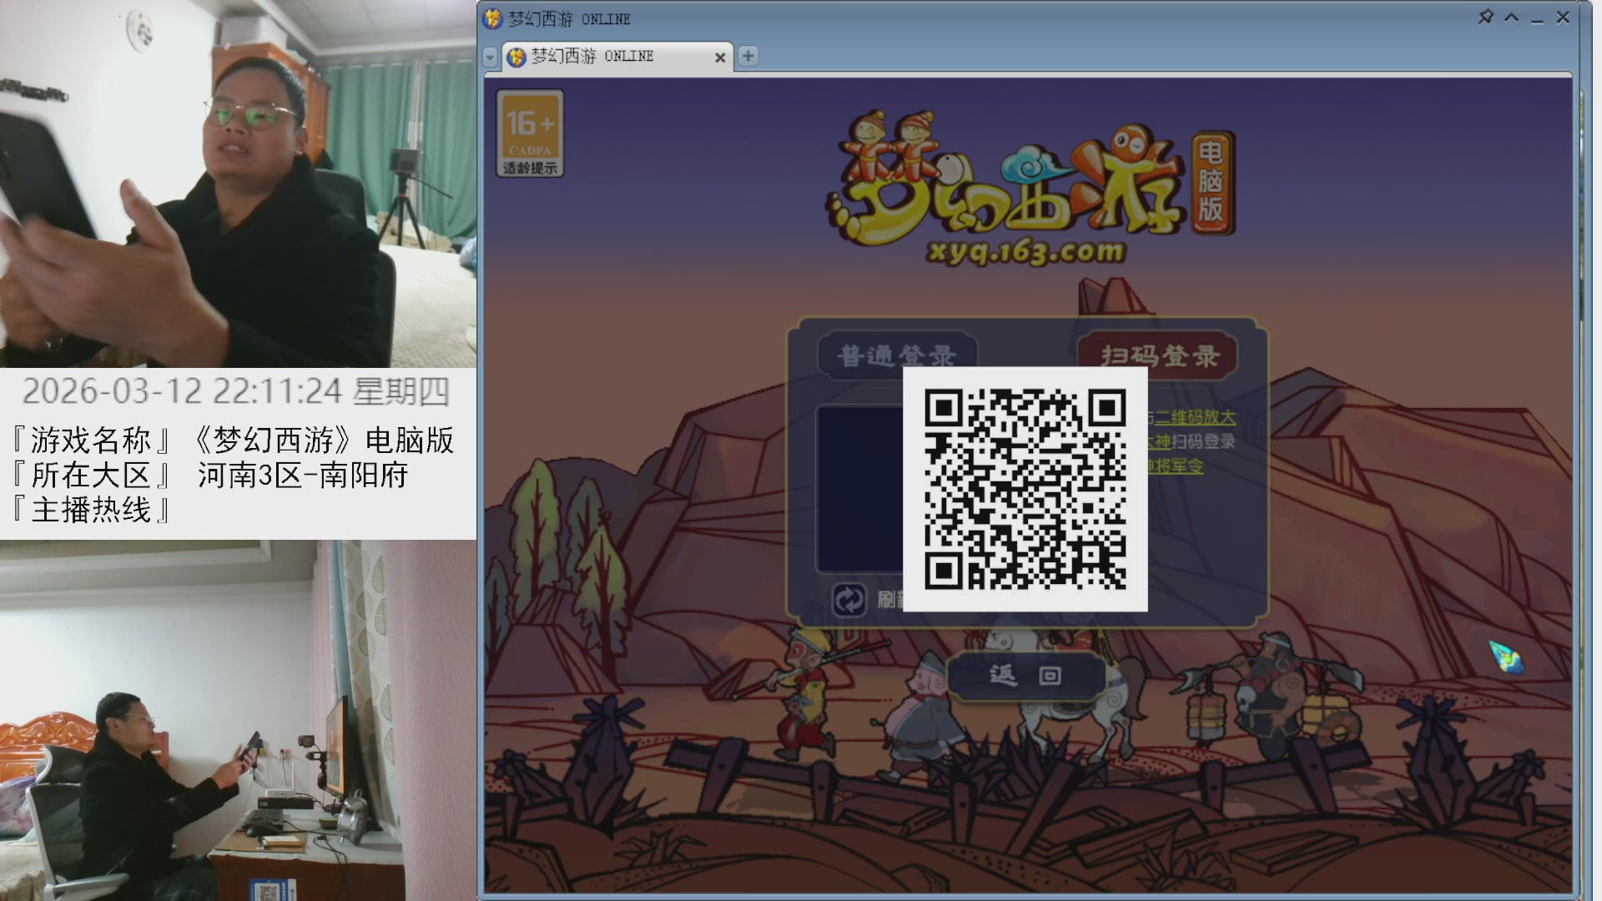Close the 梦幻西游 ONLINE tab

(x=719, y=57)
